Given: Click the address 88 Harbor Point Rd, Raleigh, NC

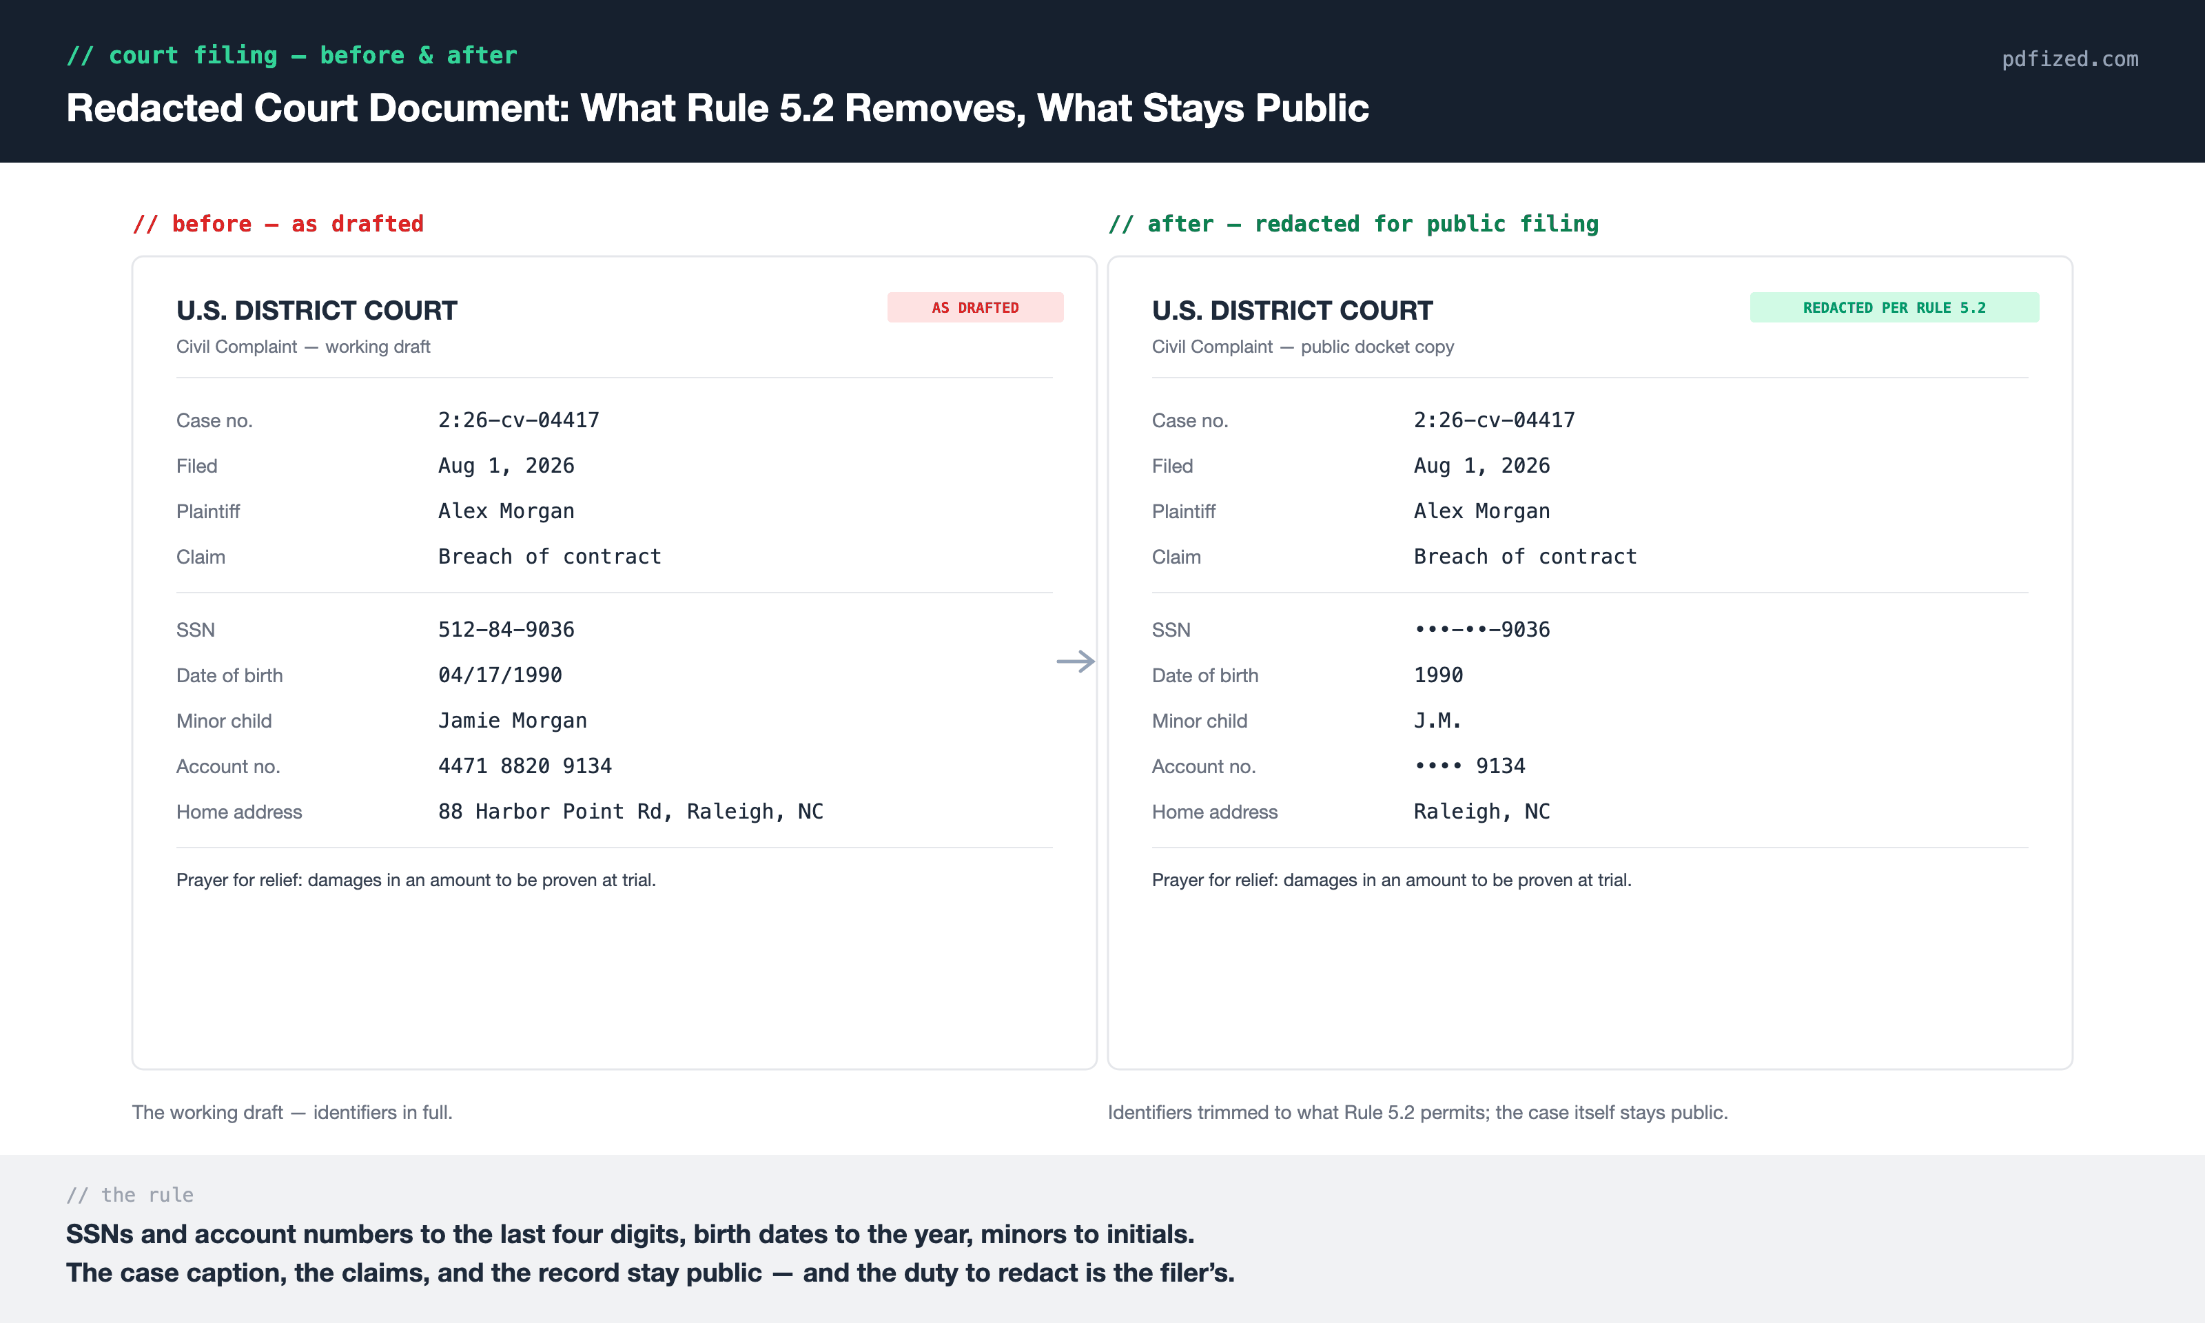Looking at the screenshot, I should coord(631,811).
